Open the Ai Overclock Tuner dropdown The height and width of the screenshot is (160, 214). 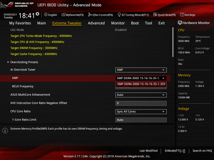[141, 70]
